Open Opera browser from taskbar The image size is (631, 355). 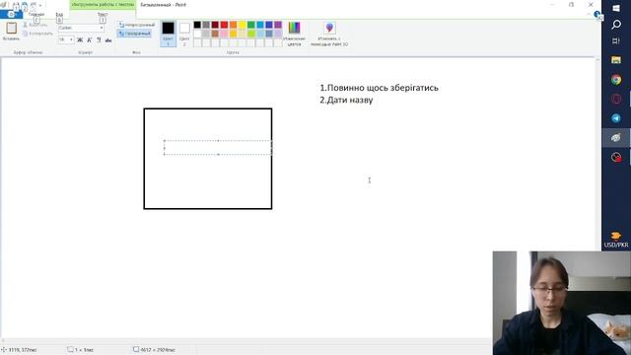click(616, 99)
